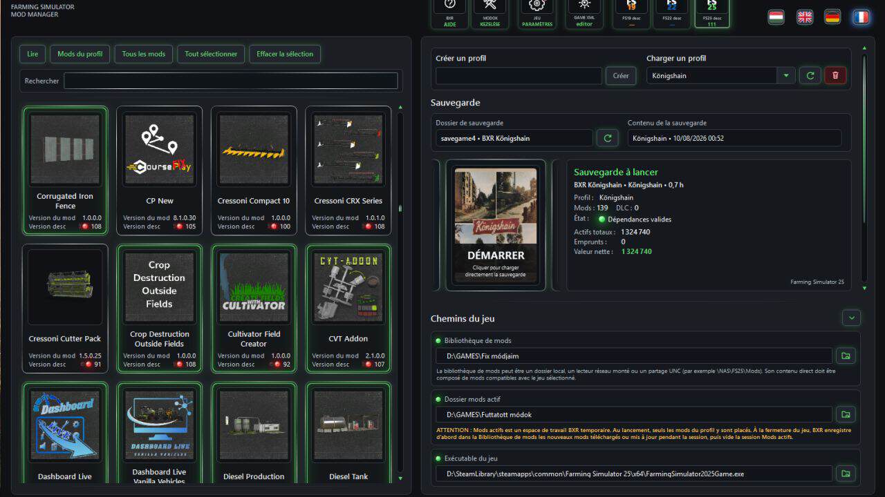Toggle Crop Destruction Outside Fields mod card
The width and height of the screenshot is (885, 497).
click(x=160, y=309)
